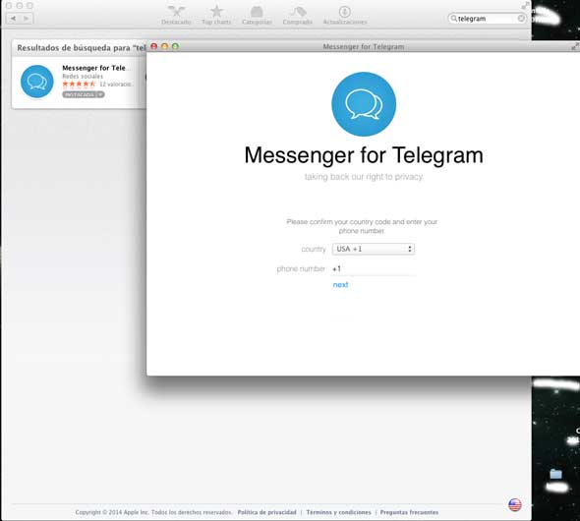The image size is (580, 521).
Task: Click the Messenger for Telegram heading text
Action: 364,155
